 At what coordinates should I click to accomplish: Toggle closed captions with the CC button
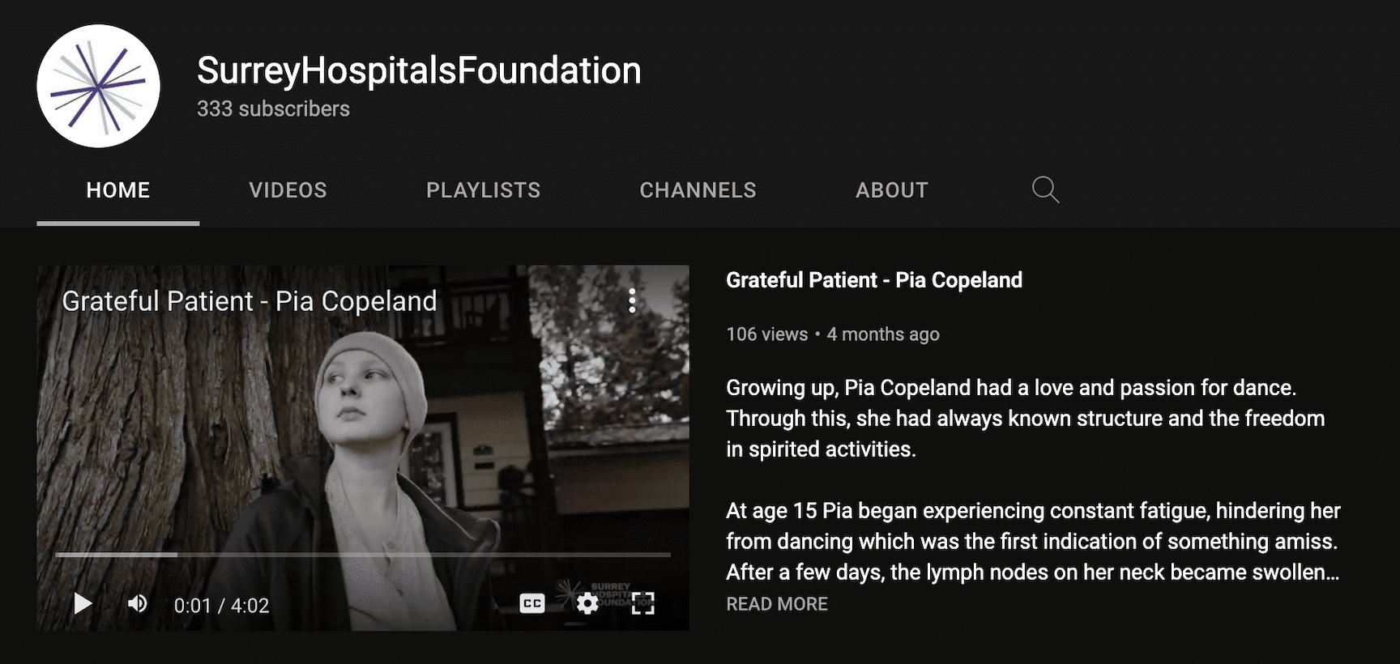point(531,604)
